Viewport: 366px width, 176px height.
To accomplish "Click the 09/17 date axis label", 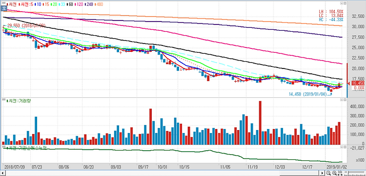I will coord(143,167).
